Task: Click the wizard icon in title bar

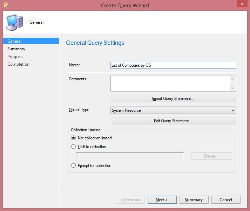Action: [x=6, y=5]
